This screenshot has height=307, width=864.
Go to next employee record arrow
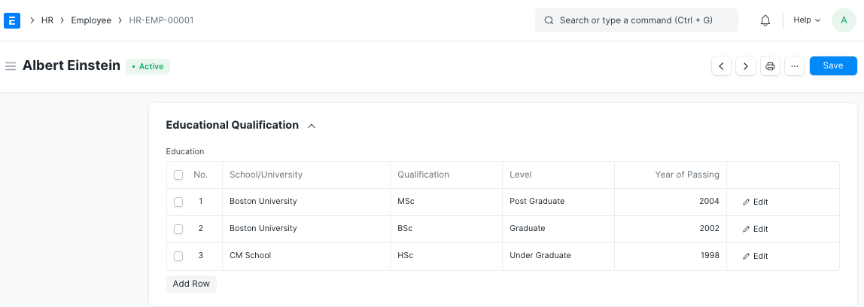pos(746,66)
